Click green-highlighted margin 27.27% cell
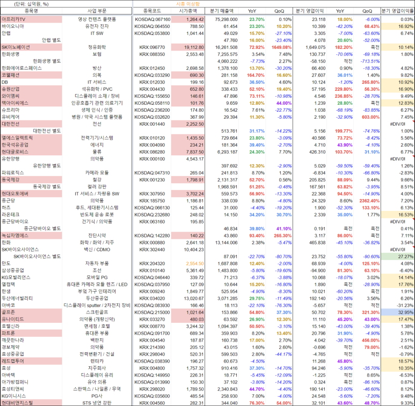 point(398,257)
